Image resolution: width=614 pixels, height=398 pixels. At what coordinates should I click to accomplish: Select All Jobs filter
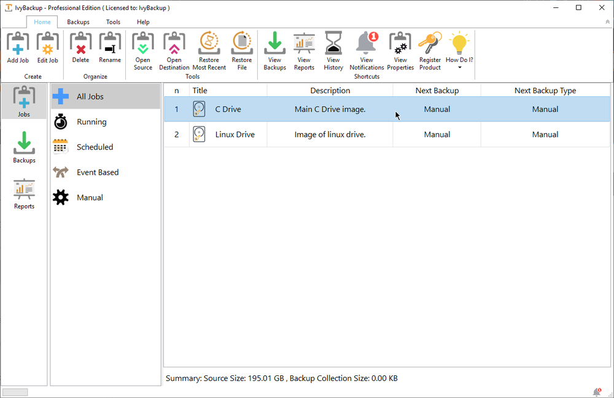pyautogui.click(x=106, y=96)
